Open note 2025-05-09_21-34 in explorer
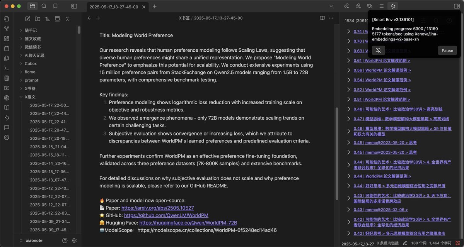This screenshot has height=247, width=464. 49,222
